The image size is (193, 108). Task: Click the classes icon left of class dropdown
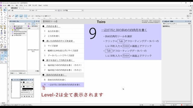[x=9, y=10]
